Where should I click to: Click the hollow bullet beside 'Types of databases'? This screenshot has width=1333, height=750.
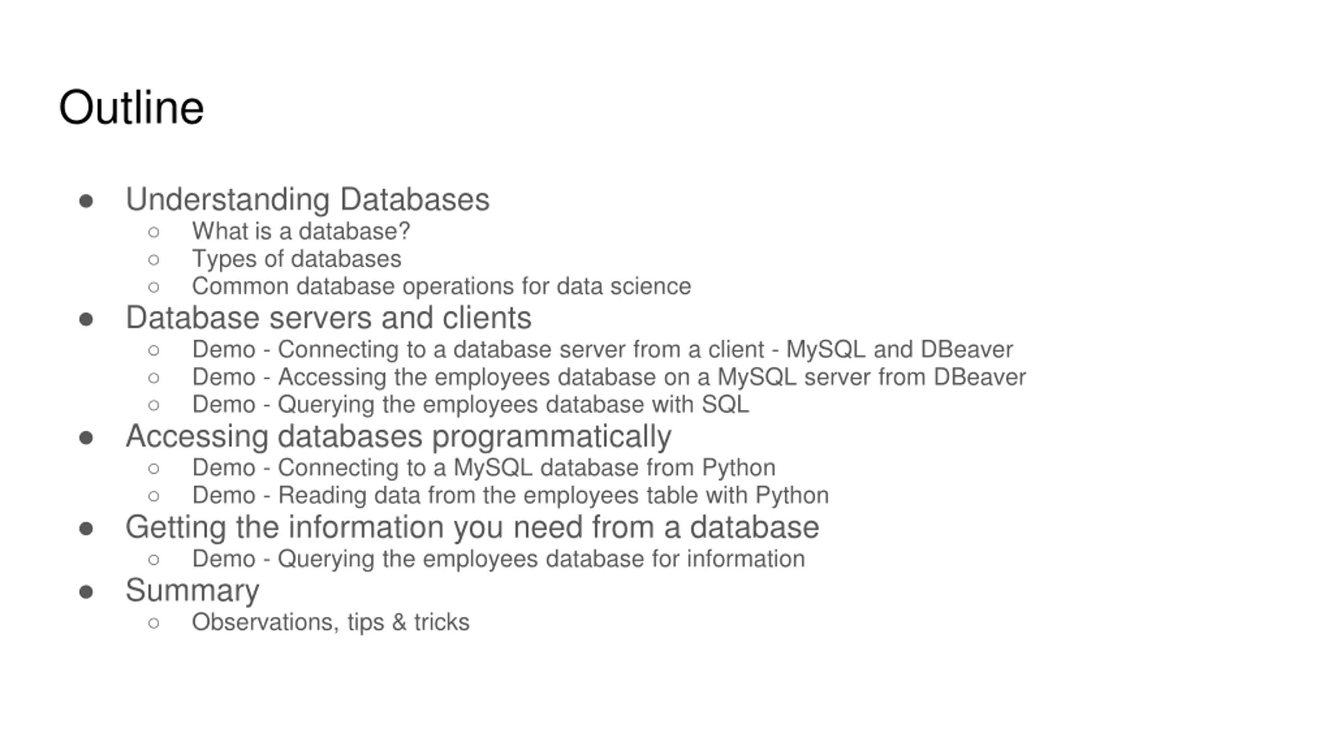point(154,259)
